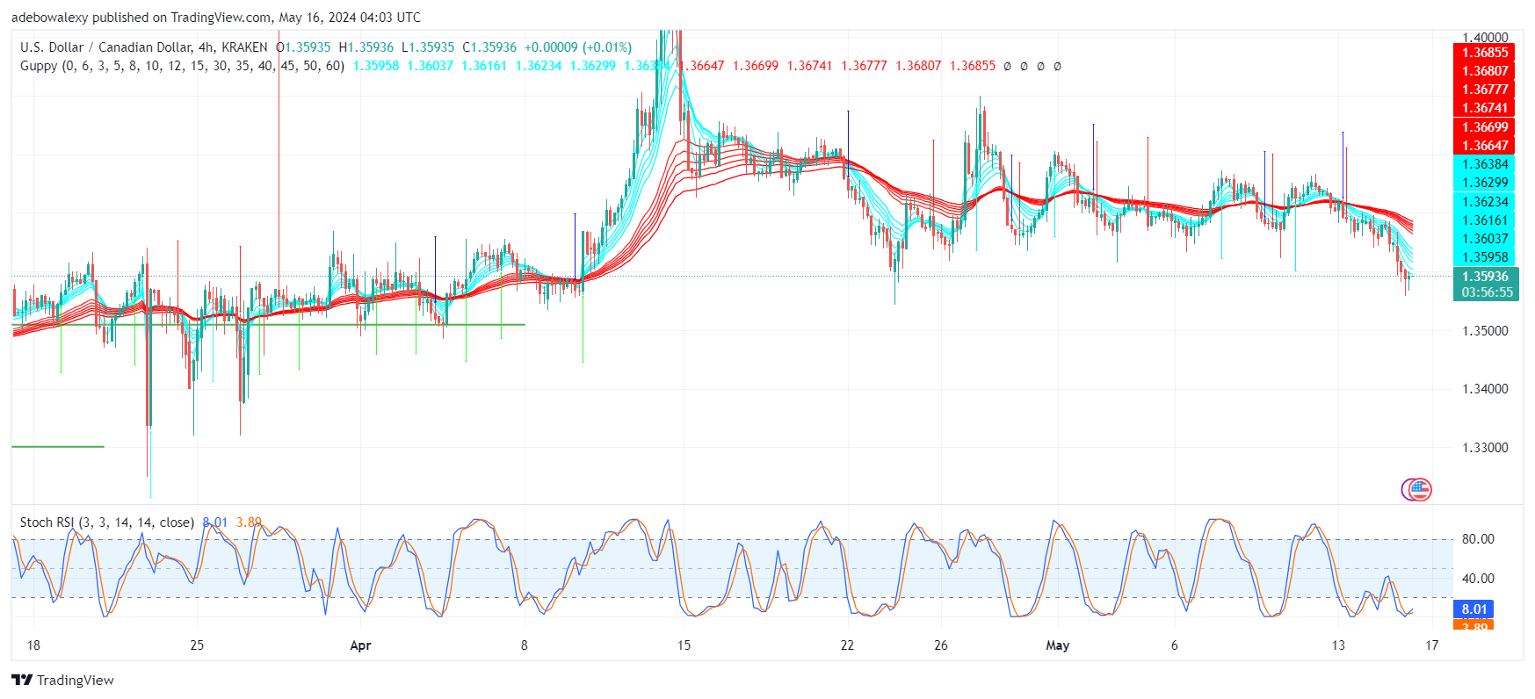
Task: Click the cyan 1.36384 price axis label
Action: pos(1484,164)
